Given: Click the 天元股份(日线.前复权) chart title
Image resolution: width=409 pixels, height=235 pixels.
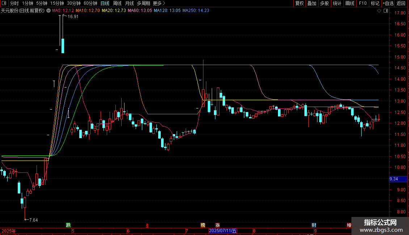Looking at the screenshot, I should [23, 10].
